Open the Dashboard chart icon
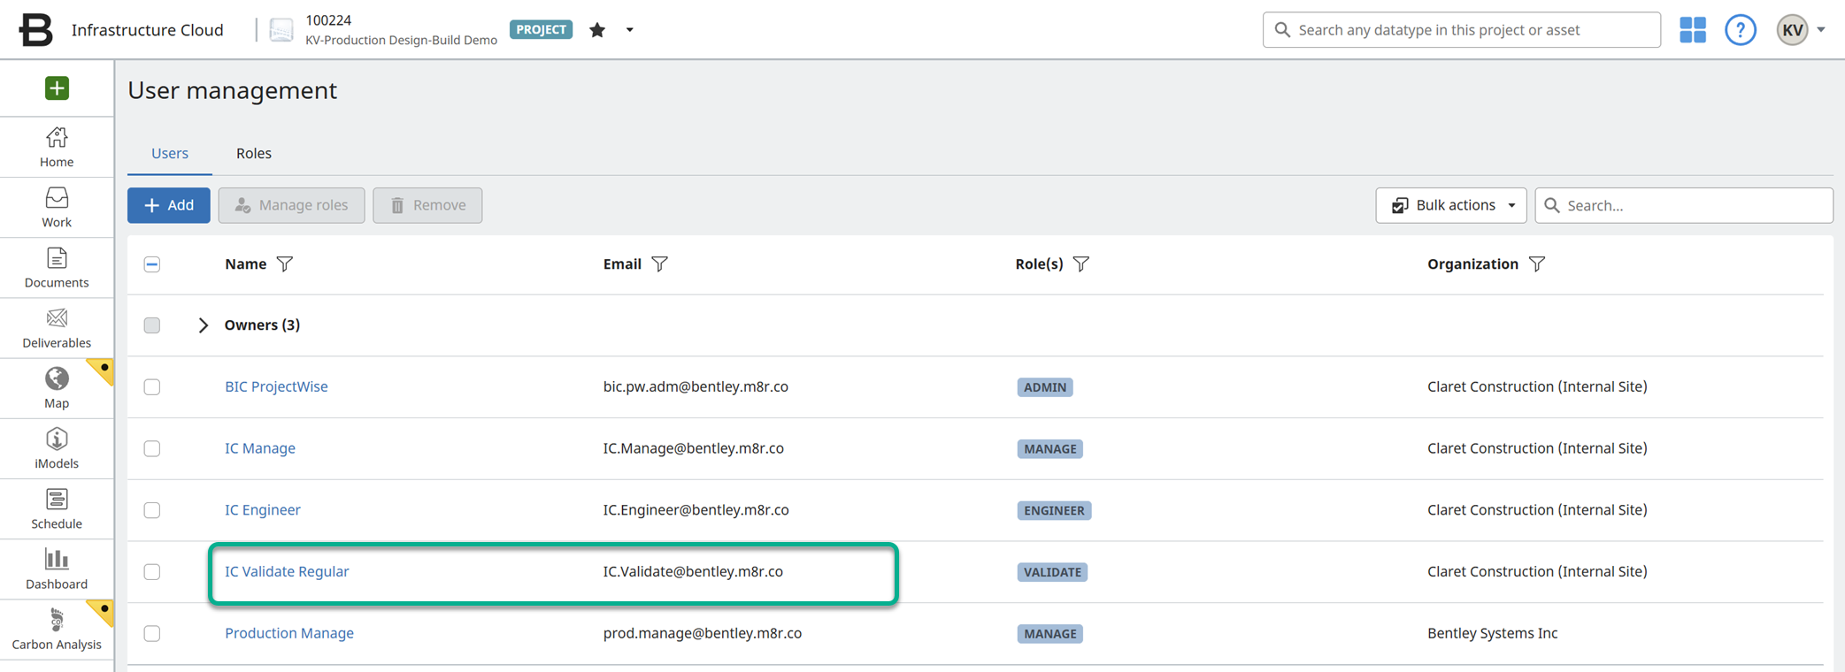This screenshot has height=672, width=1845. pyautogui.click(x=57, y=569)
